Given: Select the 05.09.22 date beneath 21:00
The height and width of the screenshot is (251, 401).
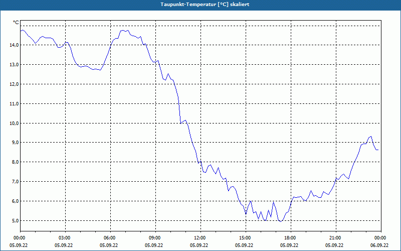Looking at the screenshot, I should (334, 245).
